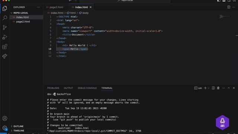Open the new terminal launch profile dropdown
Screen dimensions: 238x134
tap(209, 88)
